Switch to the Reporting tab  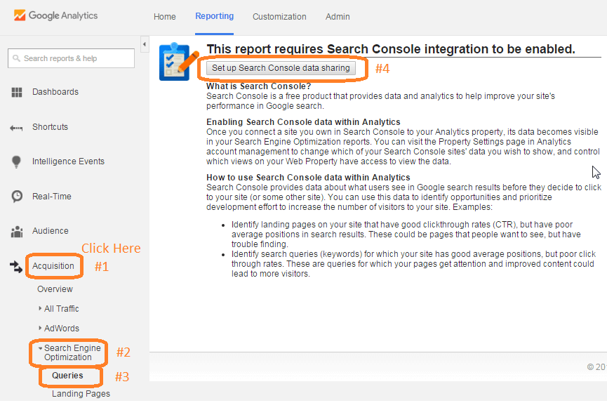tap(215, 16)
